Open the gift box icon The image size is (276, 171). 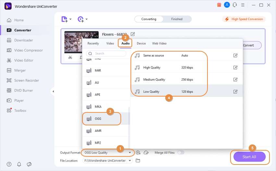[x=219, y=5]
